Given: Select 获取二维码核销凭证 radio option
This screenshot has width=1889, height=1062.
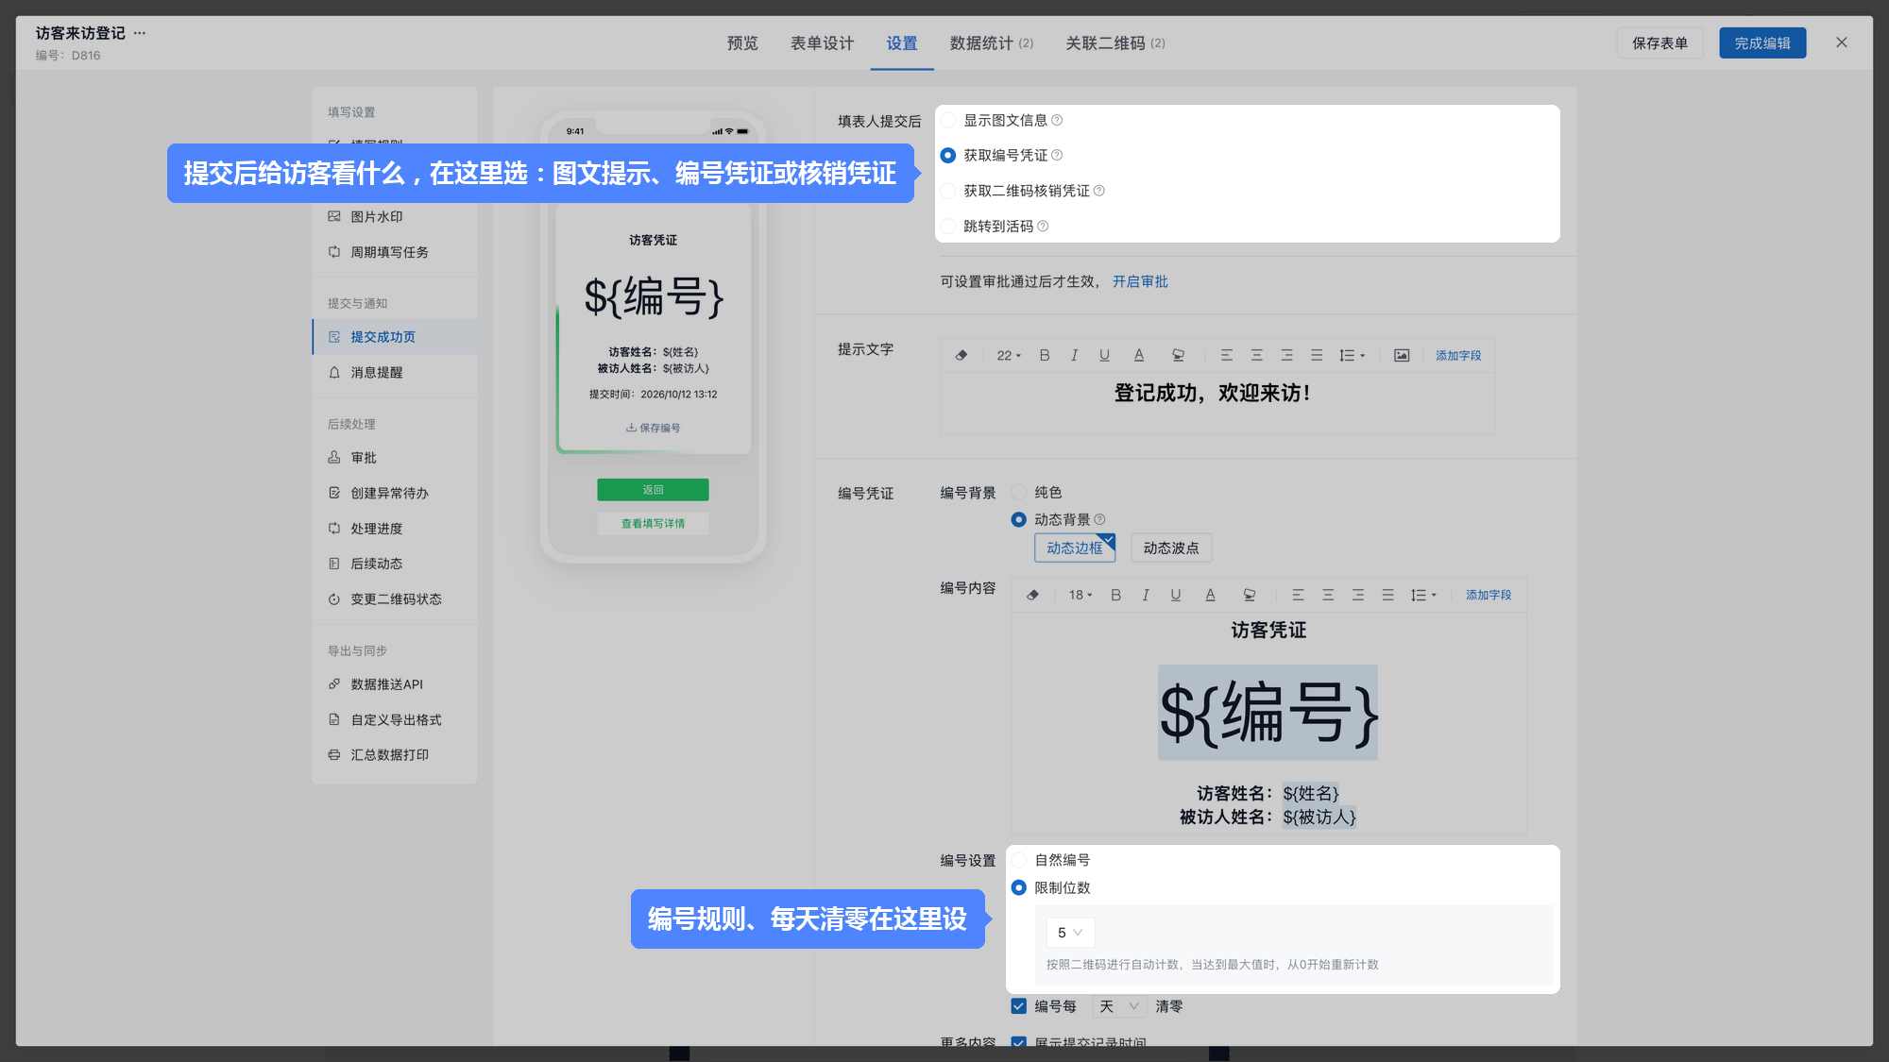Looking at the screenshot, I should [948, 191].
